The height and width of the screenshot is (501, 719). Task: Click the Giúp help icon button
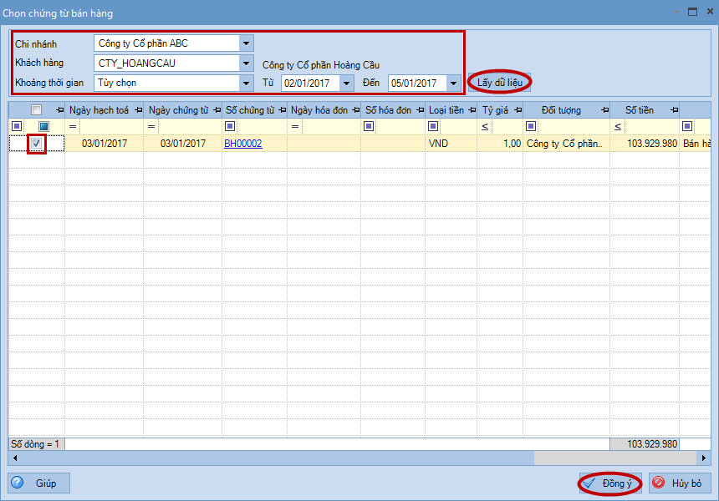38,483
